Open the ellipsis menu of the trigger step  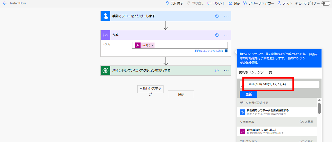click(x=226, y=16)
